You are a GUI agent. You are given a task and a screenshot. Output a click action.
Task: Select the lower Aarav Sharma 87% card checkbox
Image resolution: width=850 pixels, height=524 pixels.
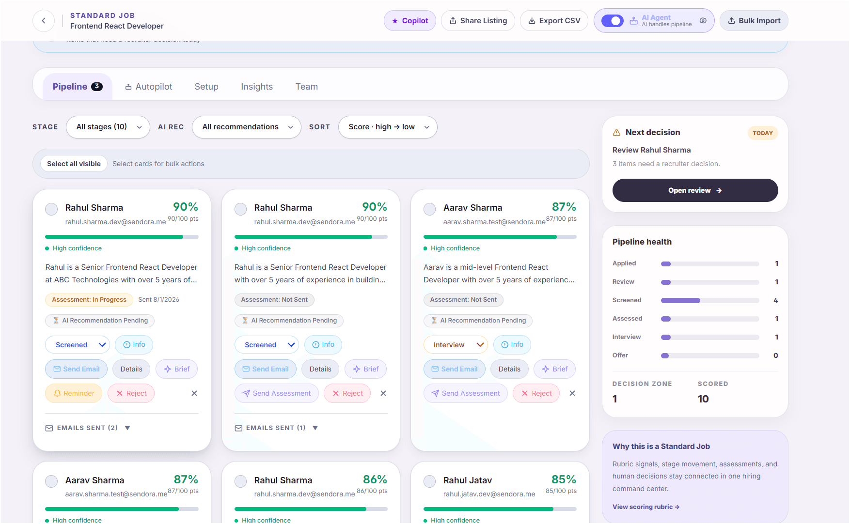coord(51,481)
